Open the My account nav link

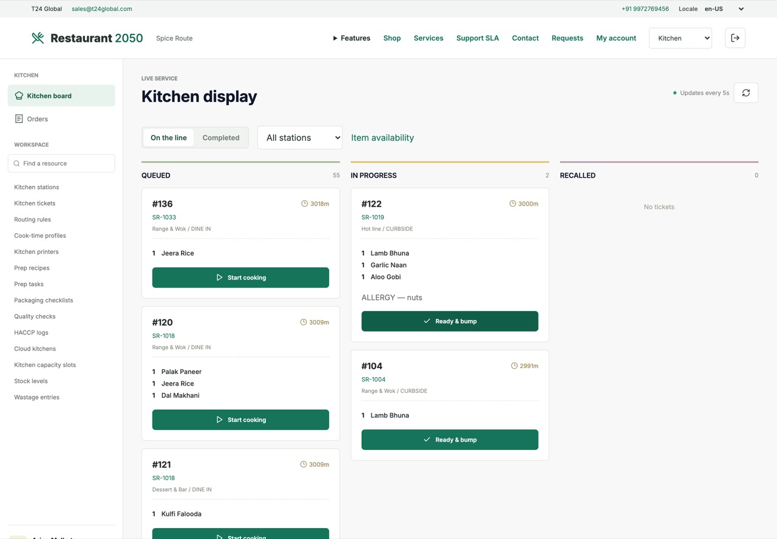click(x=616, y=38)
